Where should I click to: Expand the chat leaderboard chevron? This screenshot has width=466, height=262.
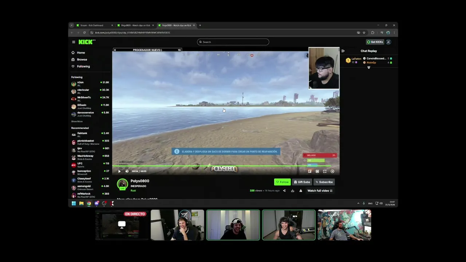click(x=369, y=68)
